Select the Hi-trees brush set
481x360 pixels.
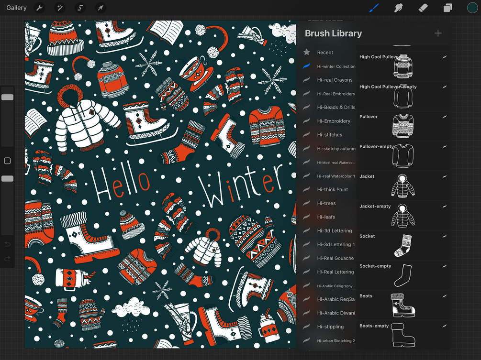point(326,203)
